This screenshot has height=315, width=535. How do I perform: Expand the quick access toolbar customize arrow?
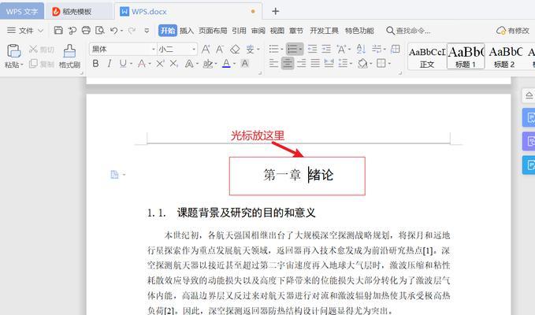(x=147, y=31)
